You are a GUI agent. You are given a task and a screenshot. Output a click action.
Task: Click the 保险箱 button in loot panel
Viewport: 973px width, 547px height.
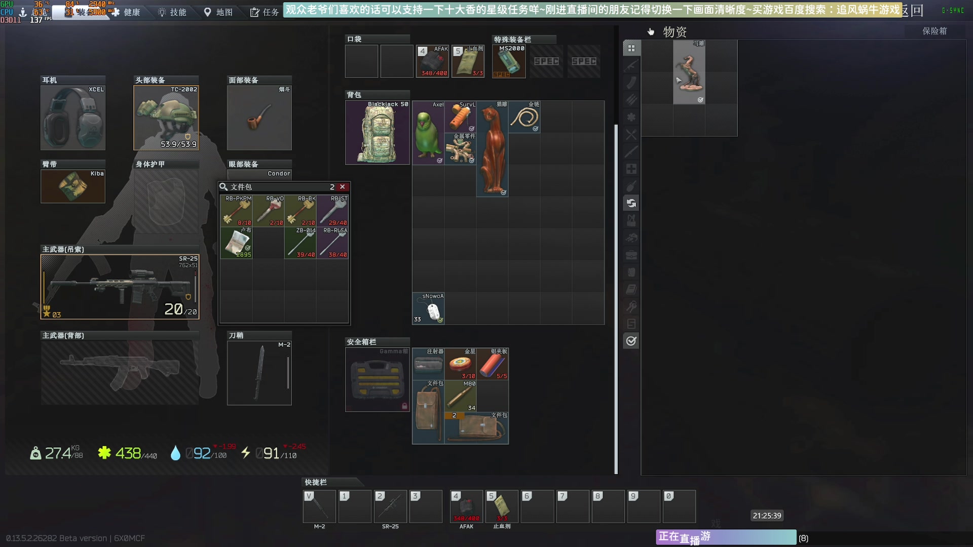click(934, 31)
